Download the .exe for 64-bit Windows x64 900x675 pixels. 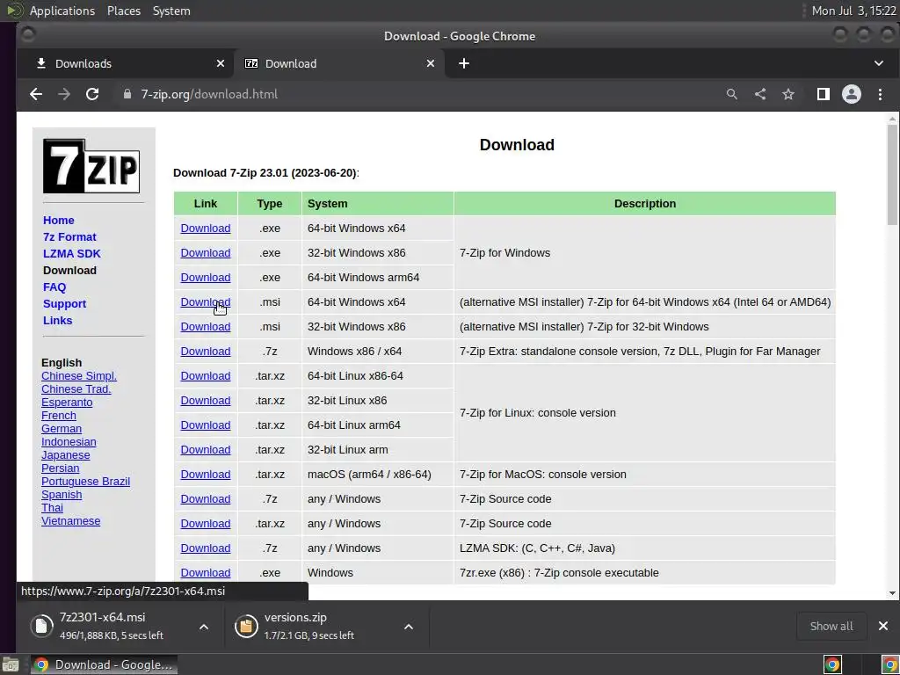(x=206, y=229)
